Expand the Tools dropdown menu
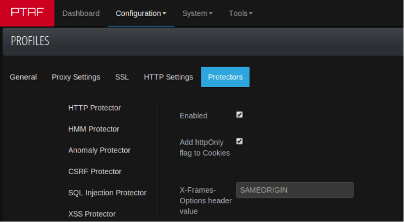This screenshot has width=404, height=222. click(x=240, y=13)
